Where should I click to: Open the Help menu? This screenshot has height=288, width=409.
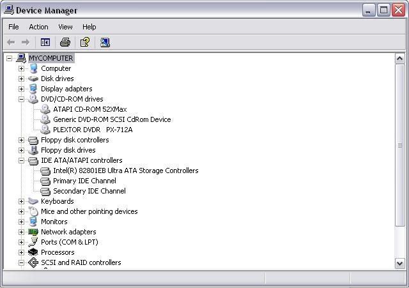89,27
